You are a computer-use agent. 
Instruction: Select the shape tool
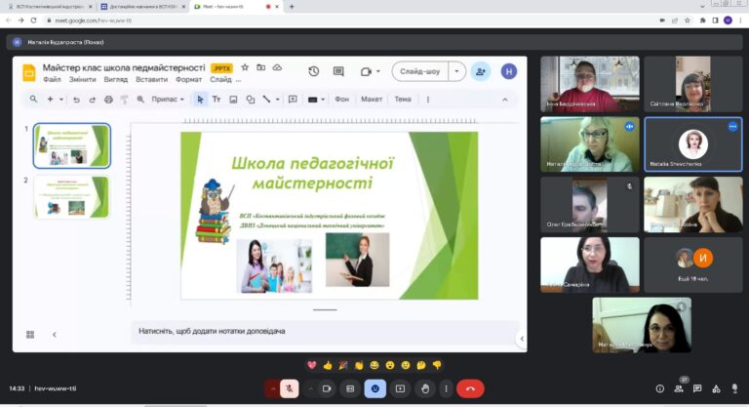[x=251, y=100]
